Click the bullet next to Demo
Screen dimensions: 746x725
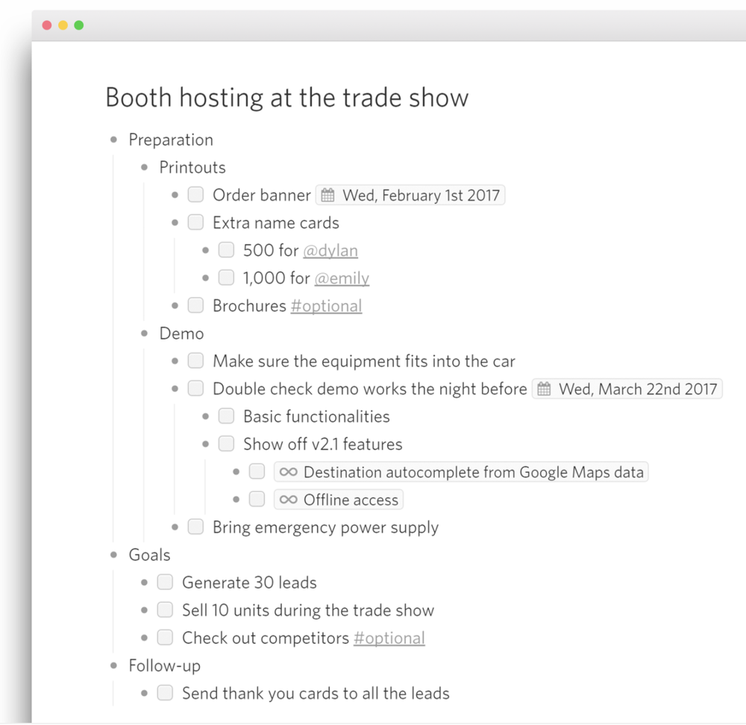144,333
